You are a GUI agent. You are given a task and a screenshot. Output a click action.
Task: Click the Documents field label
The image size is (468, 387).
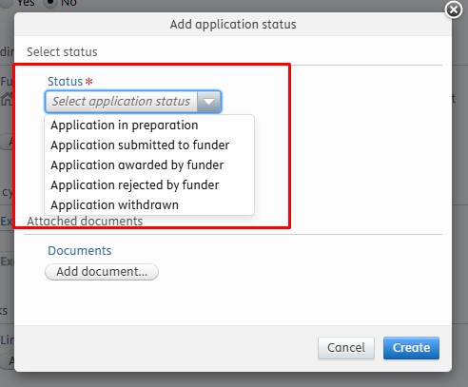pos(80,251)
